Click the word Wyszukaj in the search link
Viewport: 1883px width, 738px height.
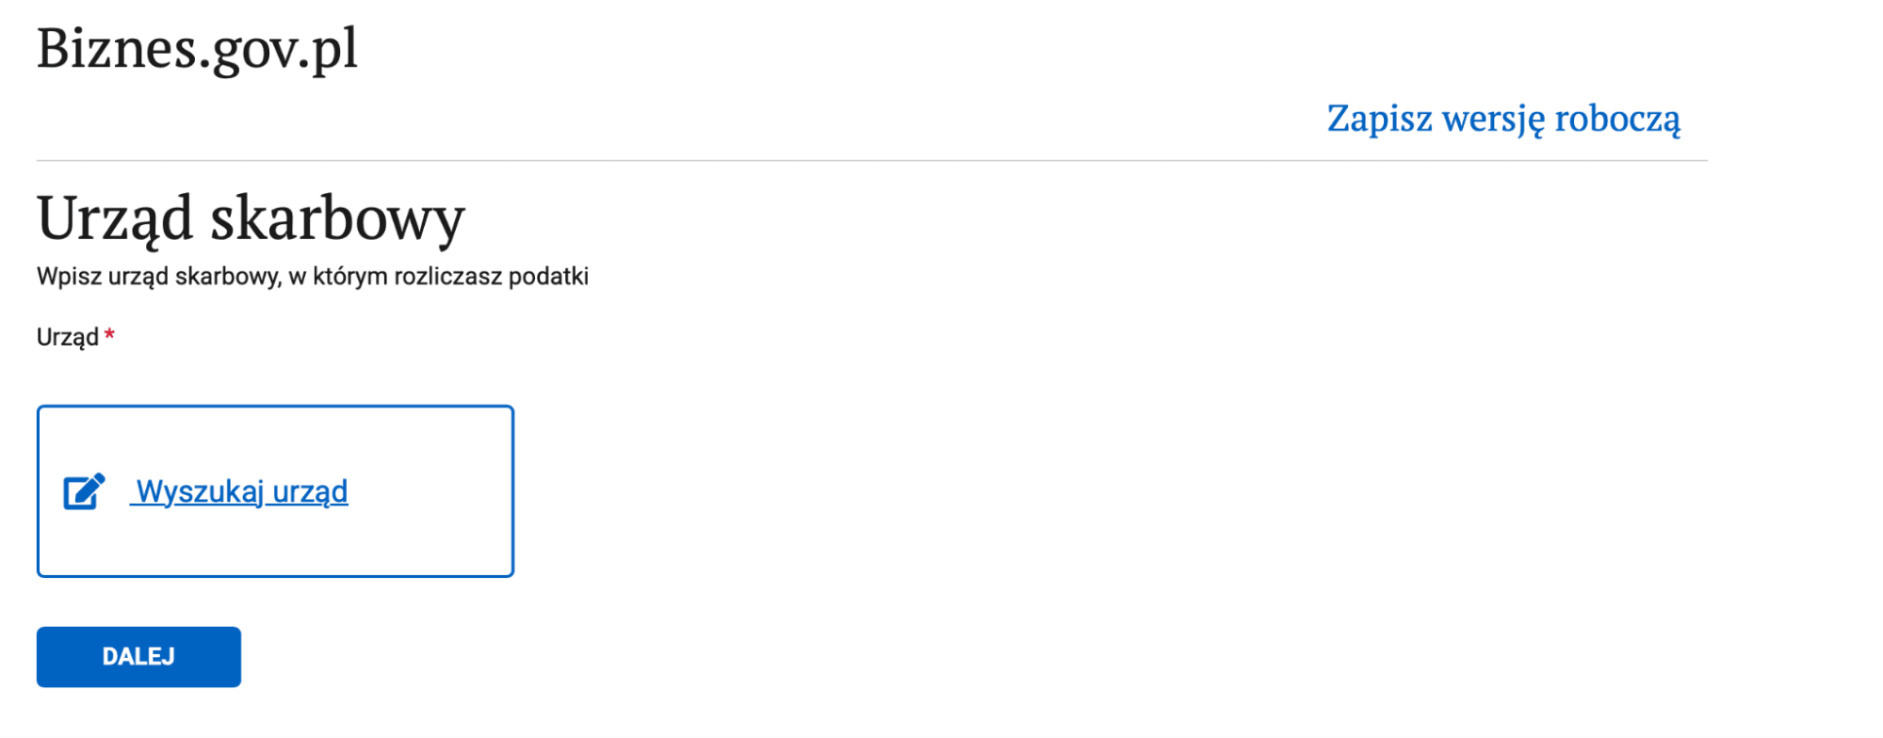[200, 491]
